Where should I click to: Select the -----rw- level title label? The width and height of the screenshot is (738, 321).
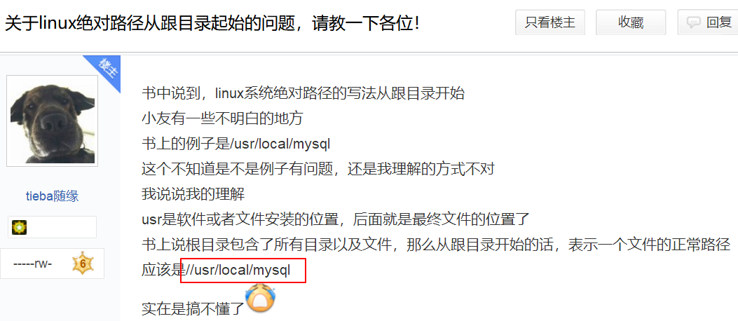[x=32, y=264]
